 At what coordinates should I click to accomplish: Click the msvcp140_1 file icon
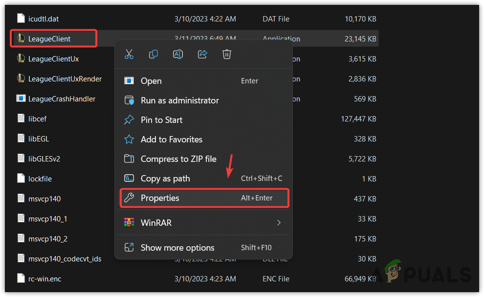pos(21,218)
